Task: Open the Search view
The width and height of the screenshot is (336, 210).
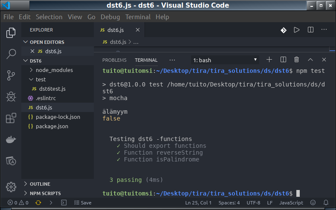Action: pos(11,54)
